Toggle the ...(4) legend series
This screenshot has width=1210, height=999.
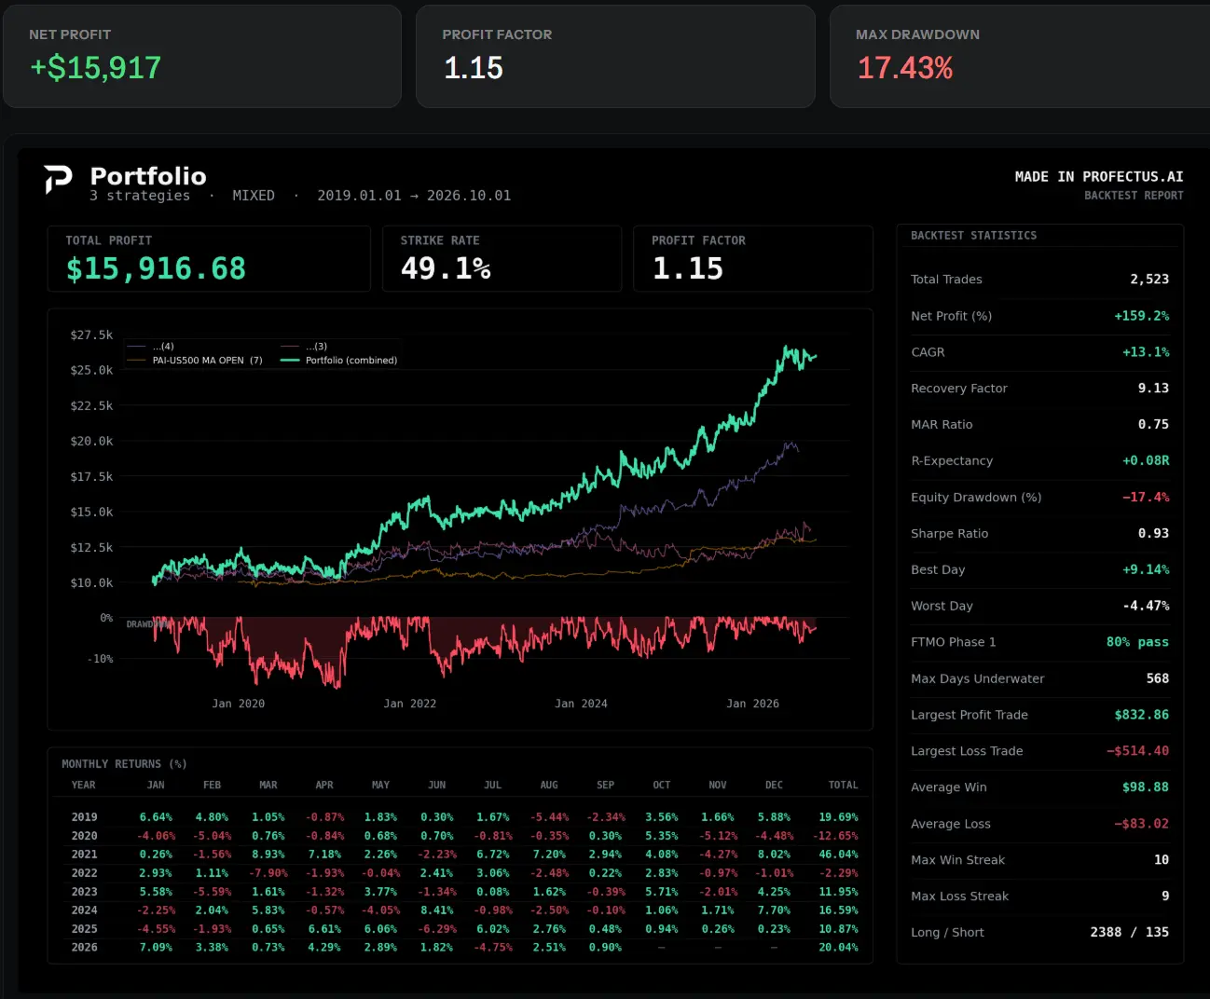click(151, 347)
